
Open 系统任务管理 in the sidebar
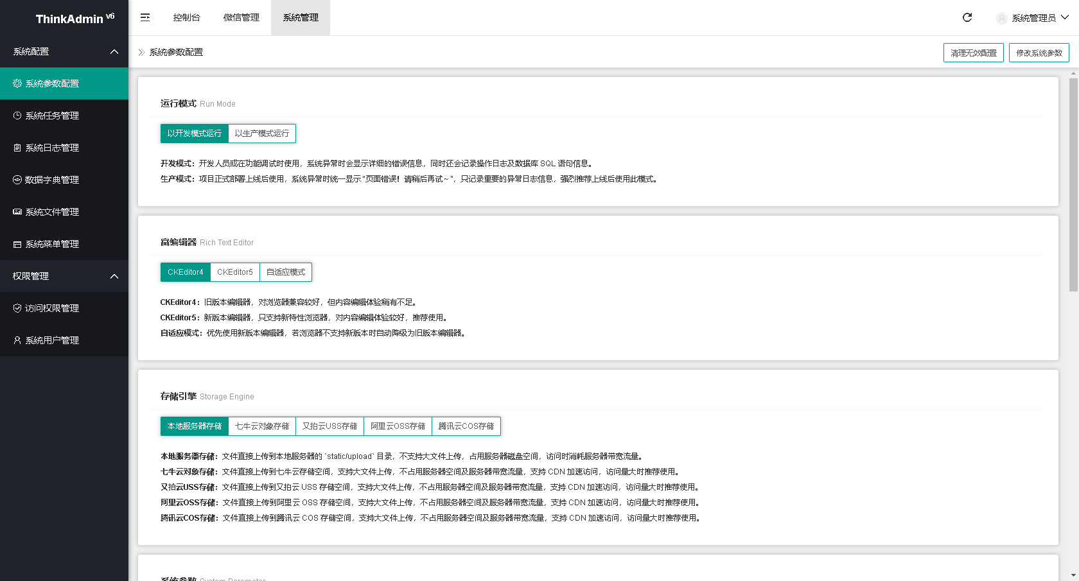tap(64, 116)
